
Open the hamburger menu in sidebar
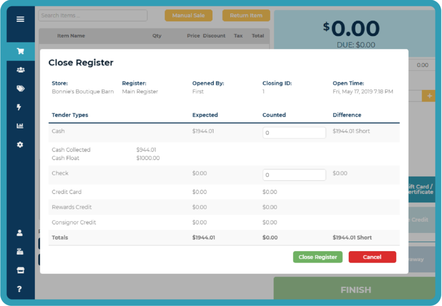(x=20, y=19)
